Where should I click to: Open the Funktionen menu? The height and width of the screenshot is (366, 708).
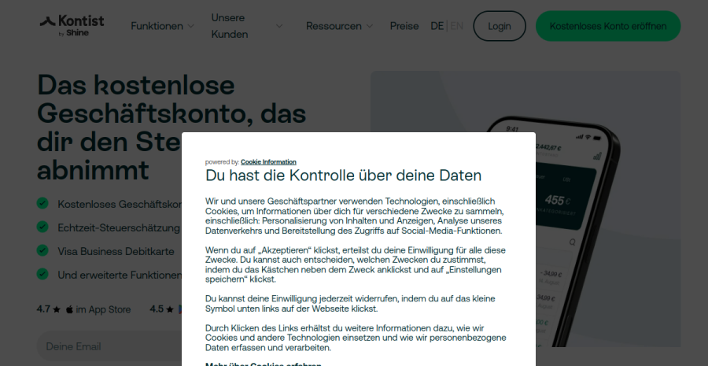point(157,26)
